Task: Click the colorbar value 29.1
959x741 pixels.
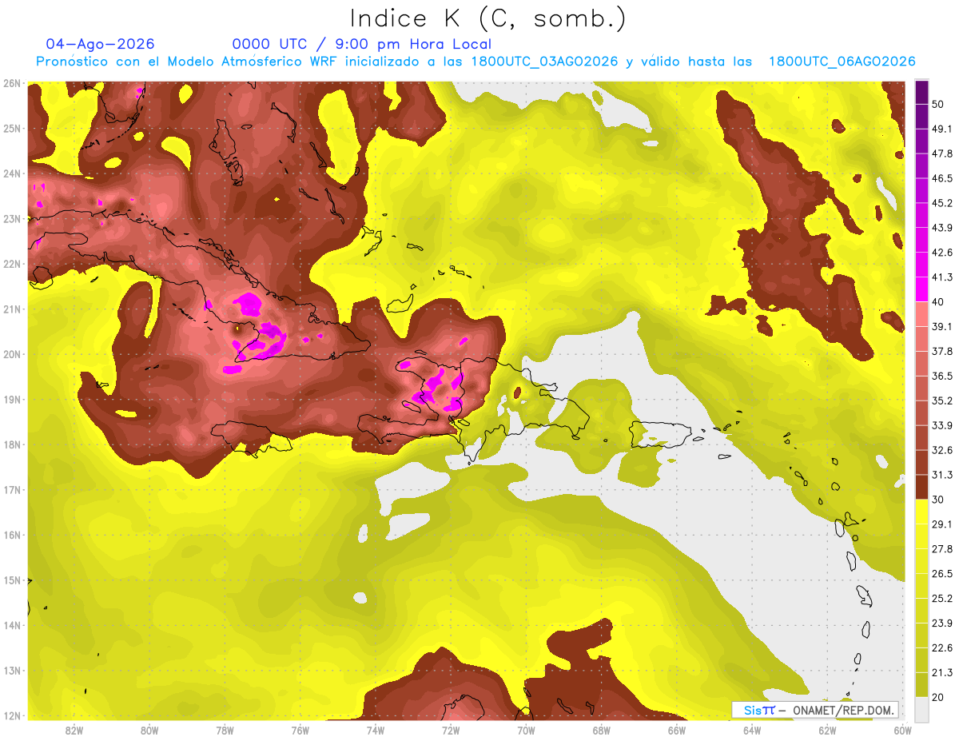Action: pos(942,524)
